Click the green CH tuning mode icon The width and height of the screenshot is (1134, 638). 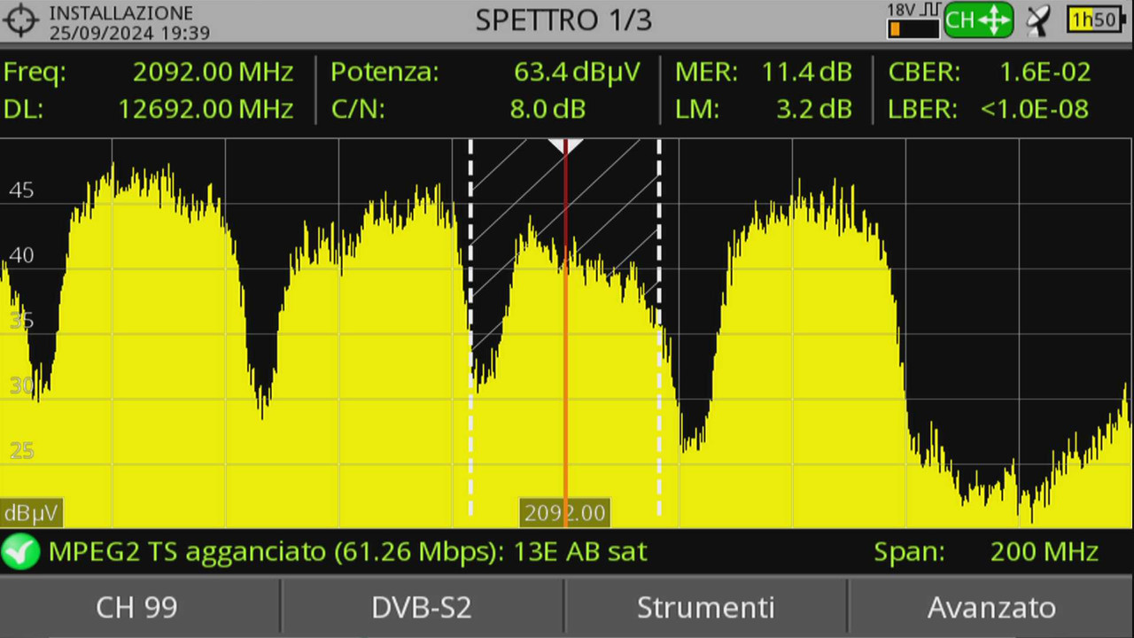coord(978,20)
